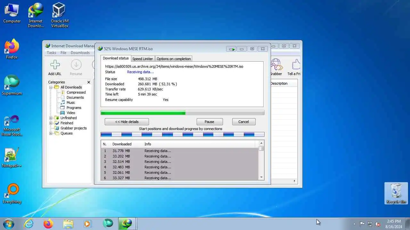Expand the Finished tree node
This screenshot has height=230, width=410.
[51, 123]
